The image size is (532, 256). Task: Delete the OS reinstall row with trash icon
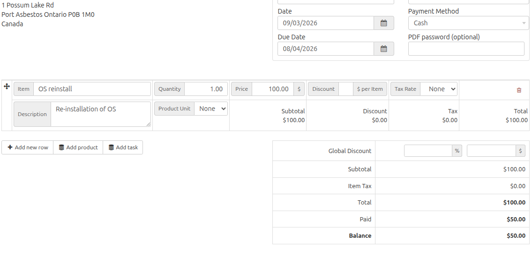(519, 90)
